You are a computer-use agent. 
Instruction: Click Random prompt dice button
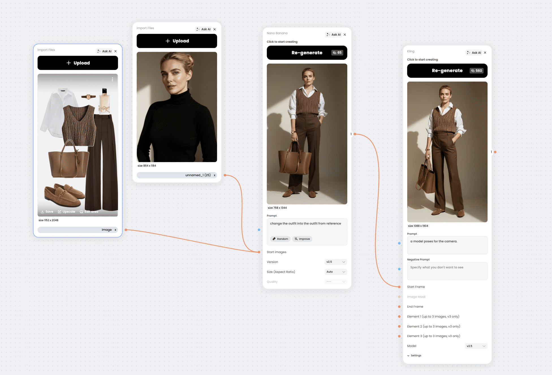pyautogui.click(x=280, y=239)
